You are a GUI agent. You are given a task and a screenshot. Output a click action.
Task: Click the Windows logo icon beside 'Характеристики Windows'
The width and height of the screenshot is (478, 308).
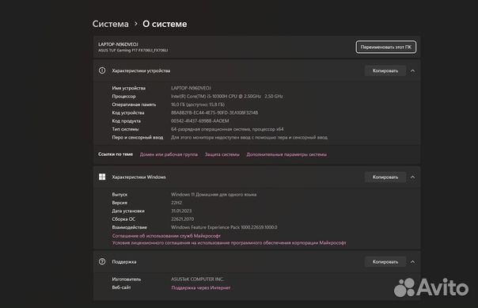[x=102, y=177]
